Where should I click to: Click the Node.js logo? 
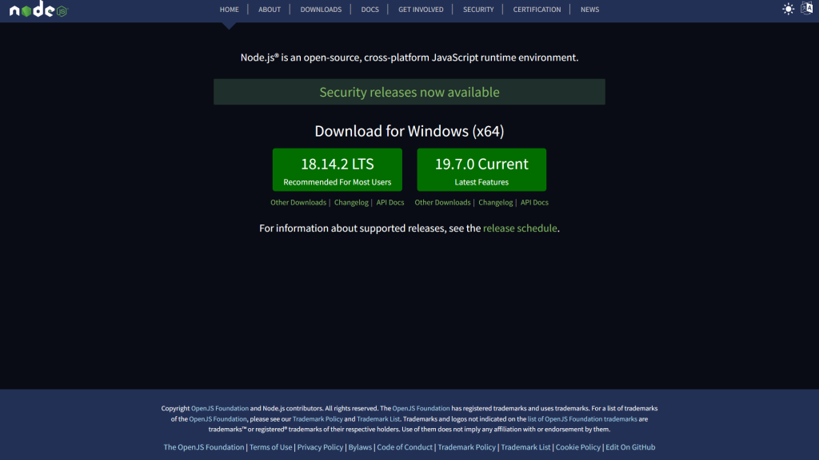(x=38, y=10)
